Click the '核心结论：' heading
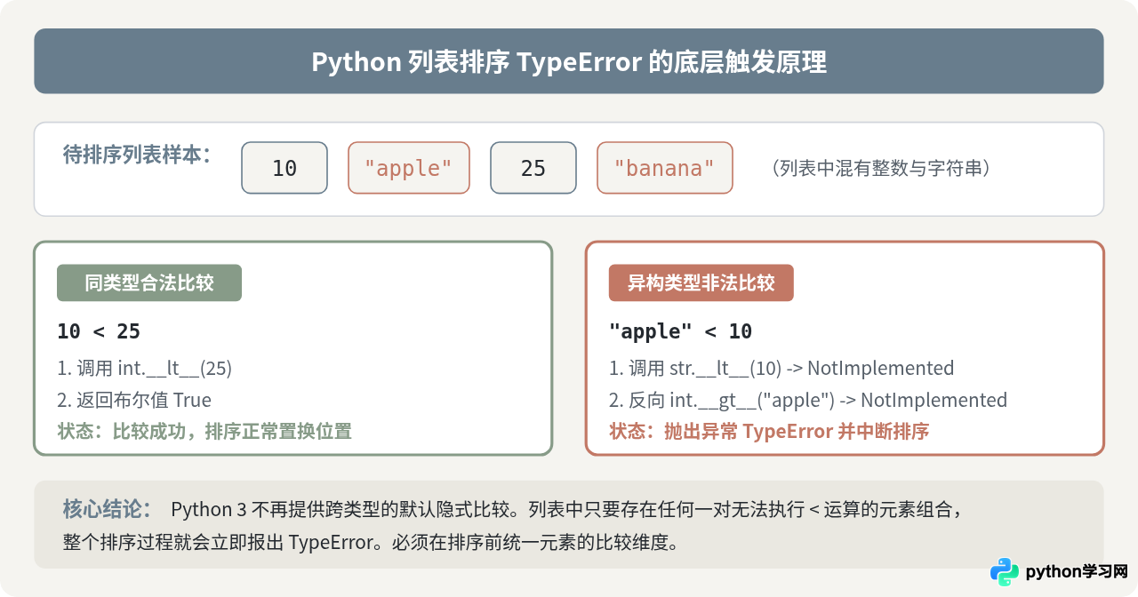The image size is (1138, 597). coord(108,510)
